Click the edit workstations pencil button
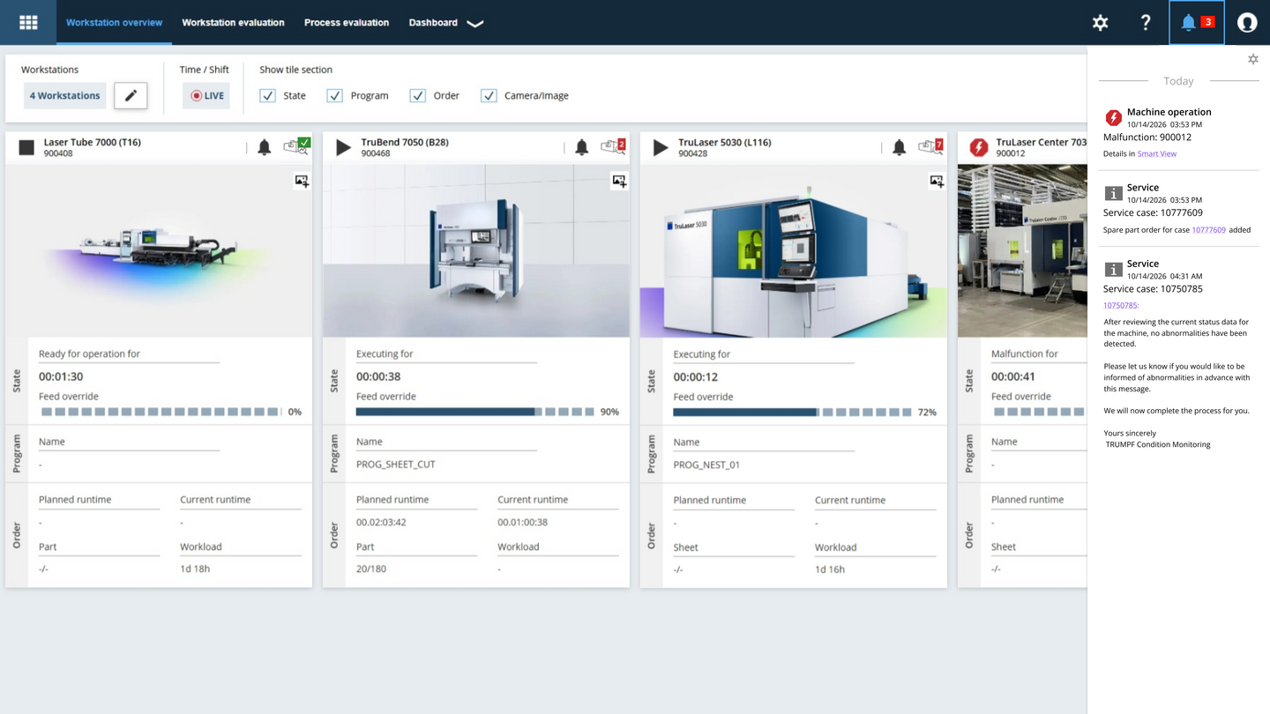1270x714 pixels. [131, 95]
